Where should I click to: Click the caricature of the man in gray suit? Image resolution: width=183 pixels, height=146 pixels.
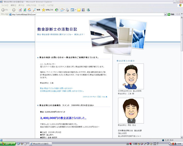(131, 111)
